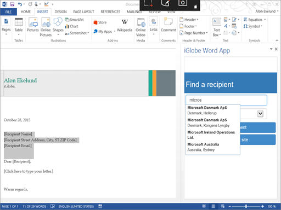Viewport: 281px width, 210px height.
Task: Open the Wikipedia add-in
Action: [x=125, y=25]
